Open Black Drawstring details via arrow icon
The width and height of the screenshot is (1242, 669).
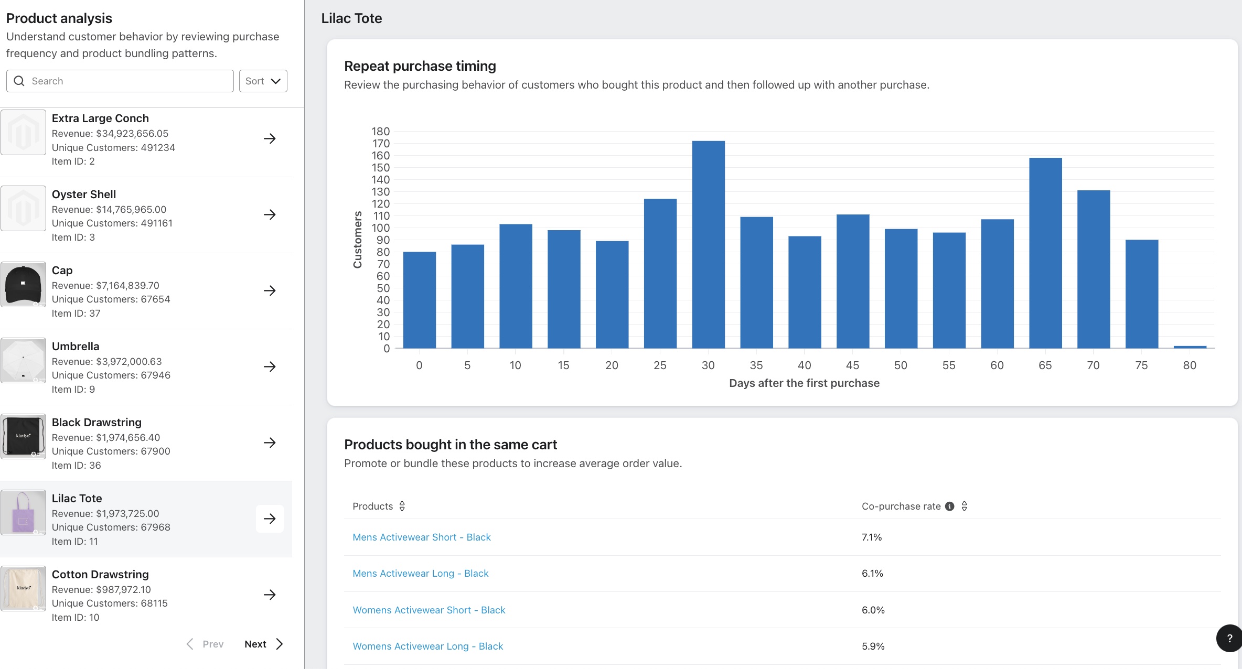click(x=270, y=443)
